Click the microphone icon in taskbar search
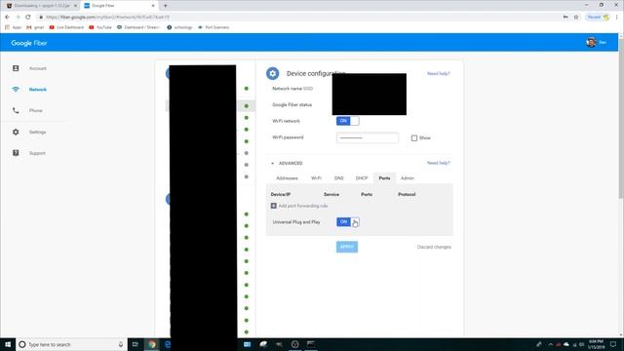The width and height of the screenshot is (624, 351). 121,344
